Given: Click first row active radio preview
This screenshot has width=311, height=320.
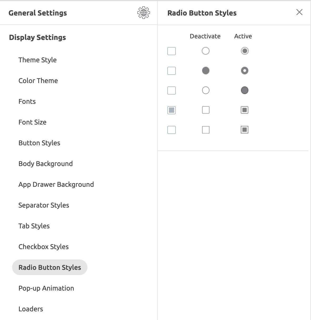Looking at the screenshot, I should pyautogui.click(x=245, y=51).
